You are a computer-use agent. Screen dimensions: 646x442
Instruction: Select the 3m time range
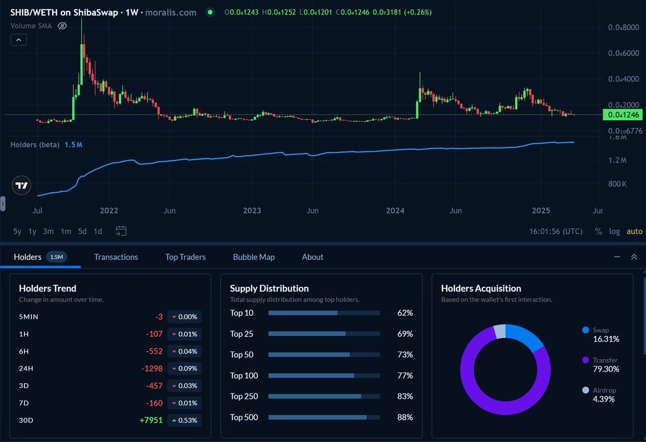pos(48,231)
